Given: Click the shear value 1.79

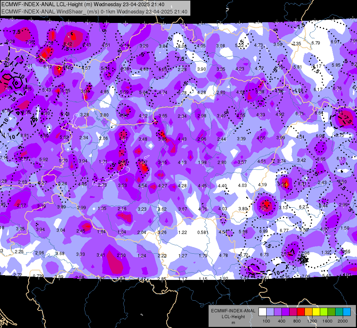Looking at the screenshot, I should point(203,255).
